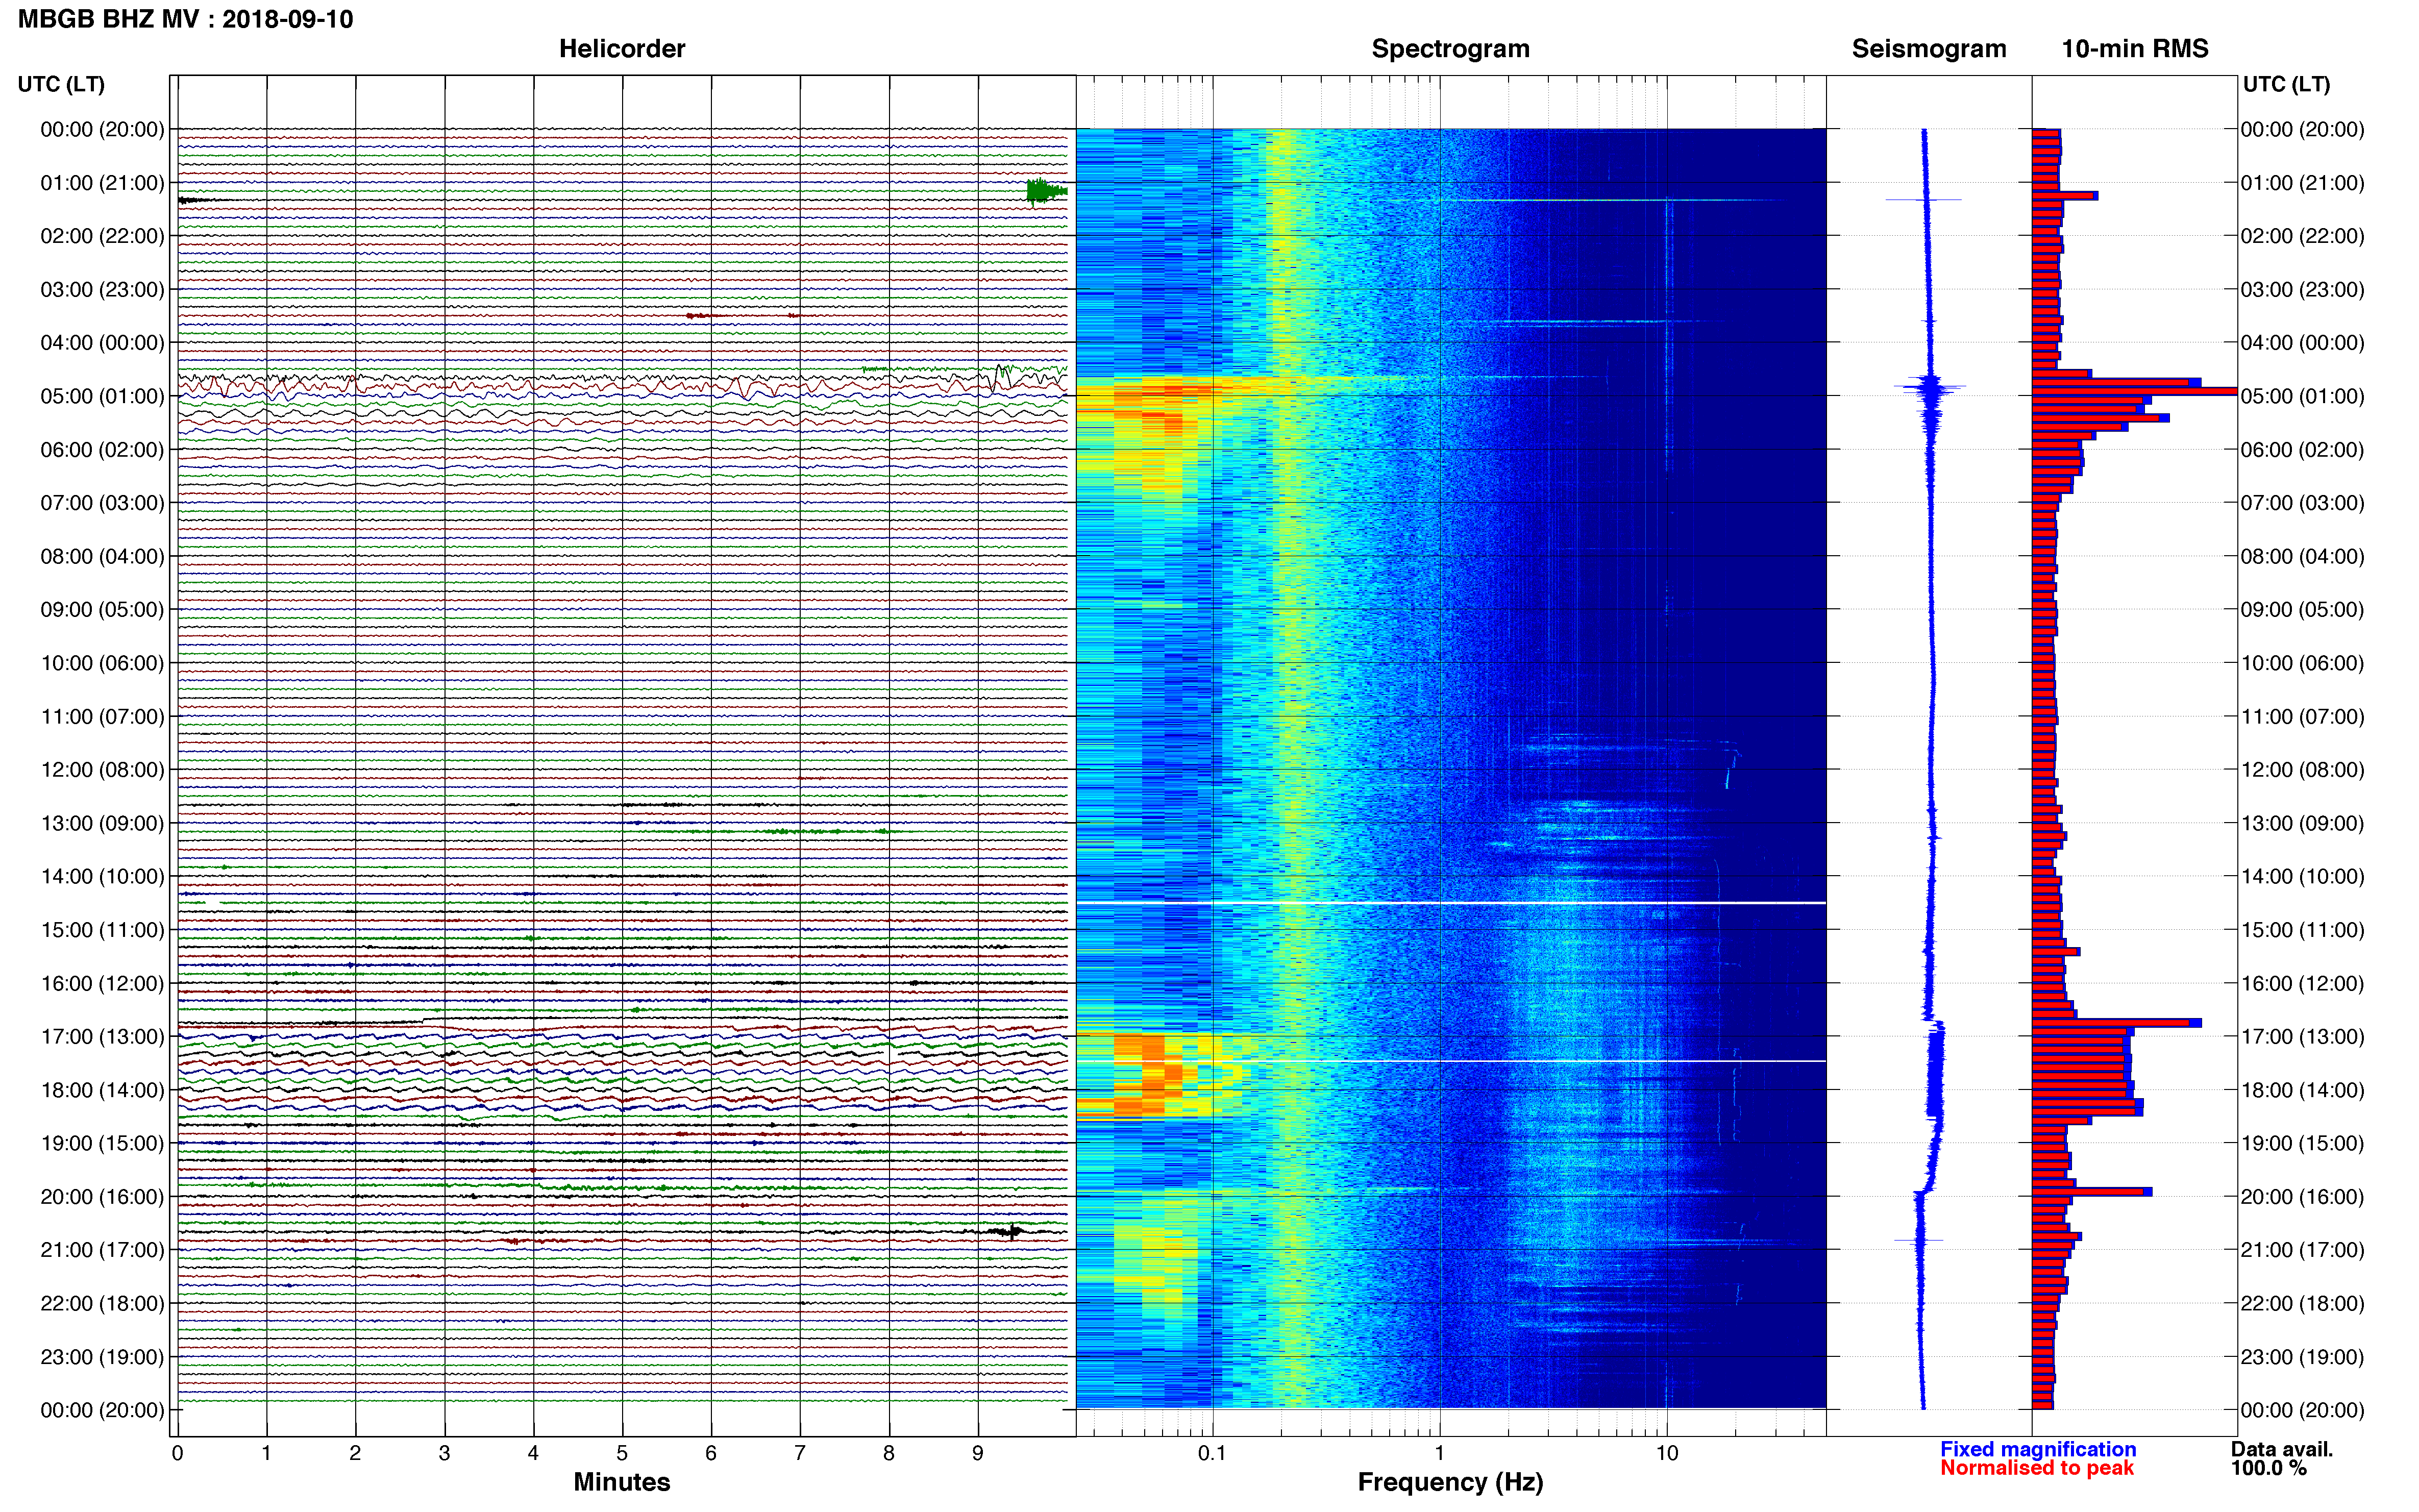This screenshot has width=2419, height=1512.
Task: Click the left 'UTC (LT)' axis label
Action: [x=61, y=84]
